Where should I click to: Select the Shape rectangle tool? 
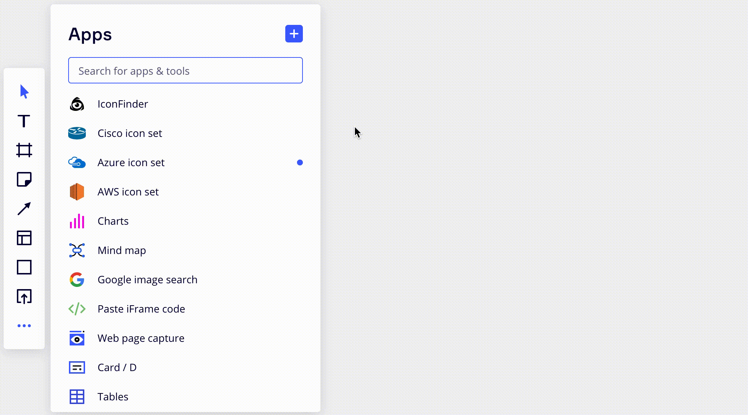point(24,267)
